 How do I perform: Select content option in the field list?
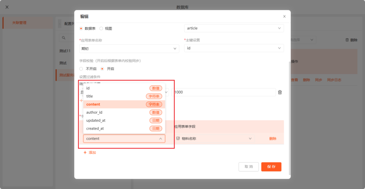click(124, 104)
